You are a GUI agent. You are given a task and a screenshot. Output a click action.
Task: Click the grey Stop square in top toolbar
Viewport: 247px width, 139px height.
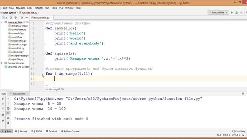pyautogui.click(x=241, y=13)
